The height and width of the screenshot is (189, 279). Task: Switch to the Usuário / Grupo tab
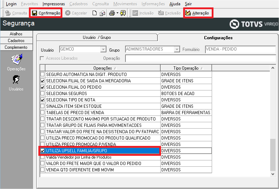pyautogui.click(x=97, y=37)
